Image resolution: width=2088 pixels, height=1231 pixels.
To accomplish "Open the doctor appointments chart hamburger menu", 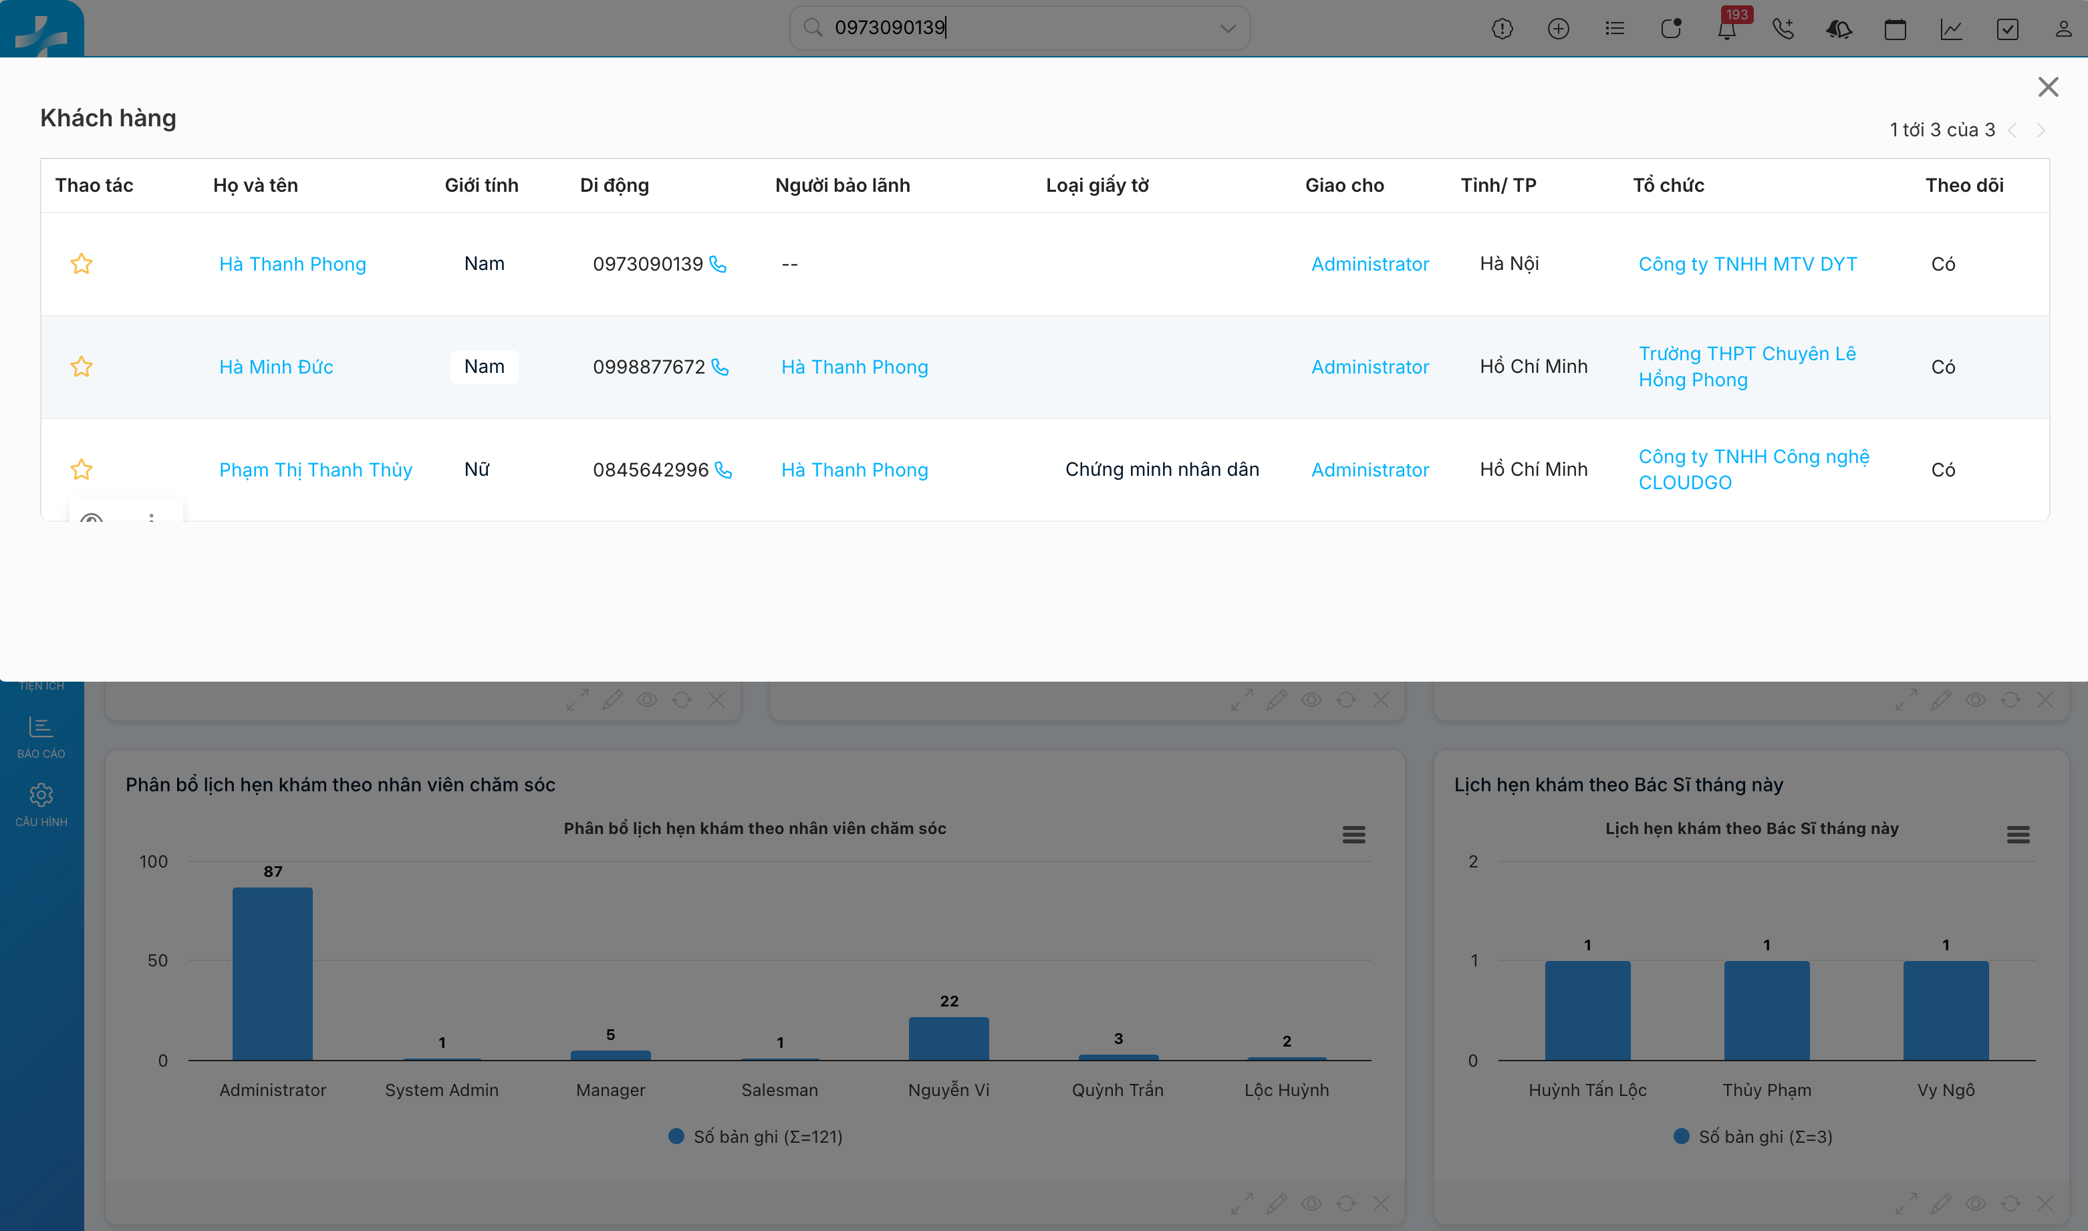I will click(x=2018, y=835).
